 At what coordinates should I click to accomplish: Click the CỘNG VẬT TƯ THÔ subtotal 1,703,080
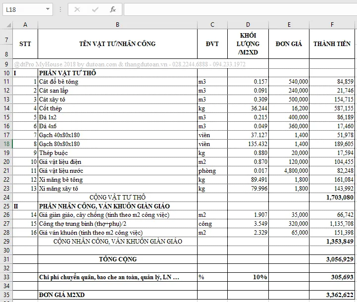(x=332, y=197)
